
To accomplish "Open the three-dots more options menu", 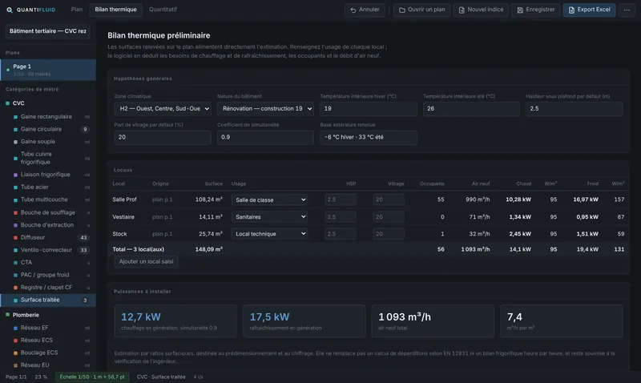I will click(627, 10).
